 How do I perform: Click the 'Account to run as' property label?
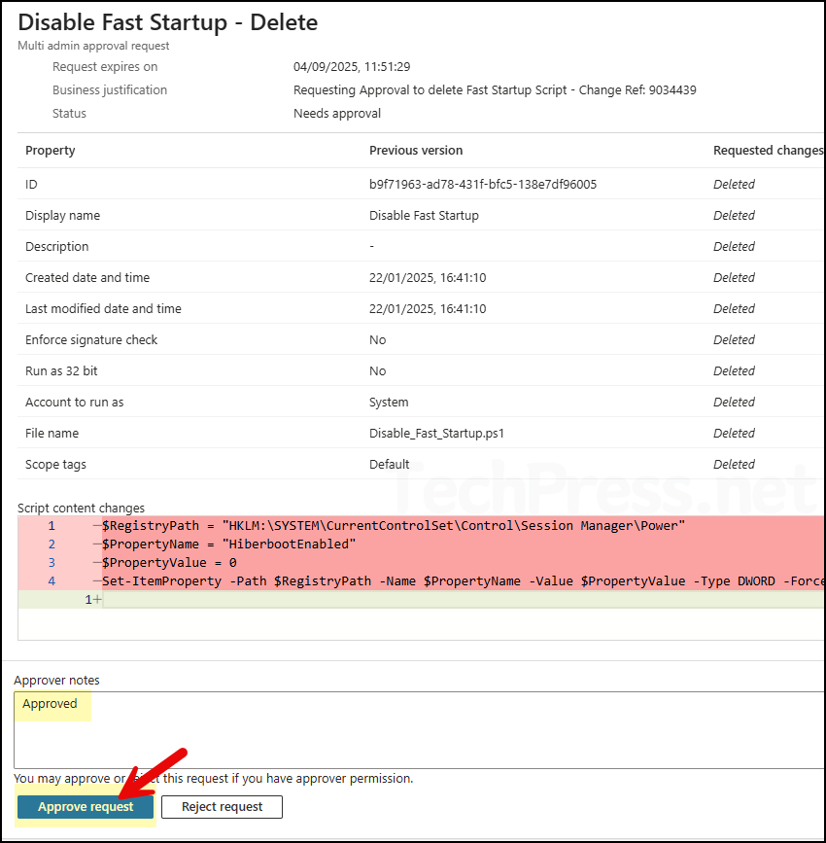tap(74, 403)
